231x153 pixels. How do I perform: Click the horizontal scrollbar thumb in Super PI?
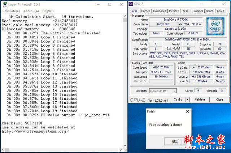7,150
